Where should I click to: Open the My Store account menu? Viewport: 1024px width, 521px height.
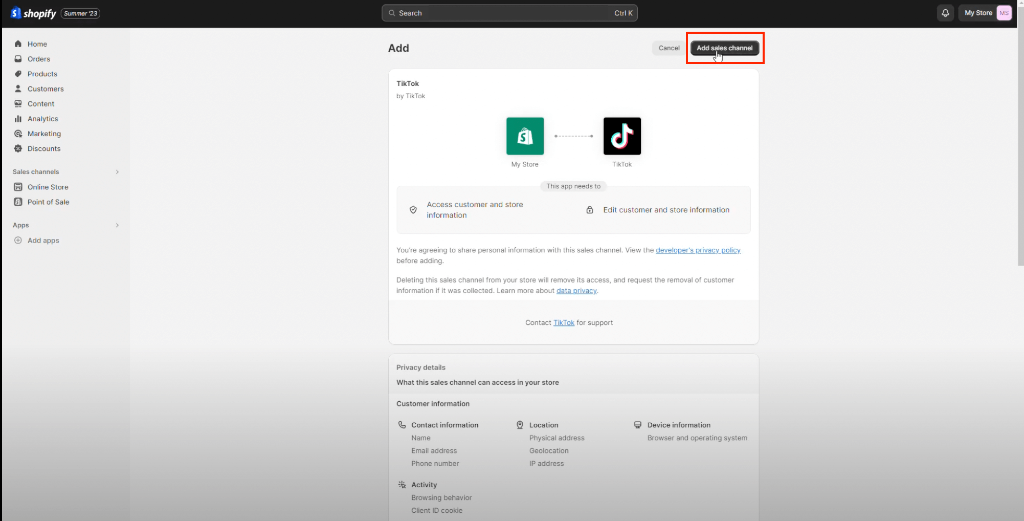coord(987,13)
